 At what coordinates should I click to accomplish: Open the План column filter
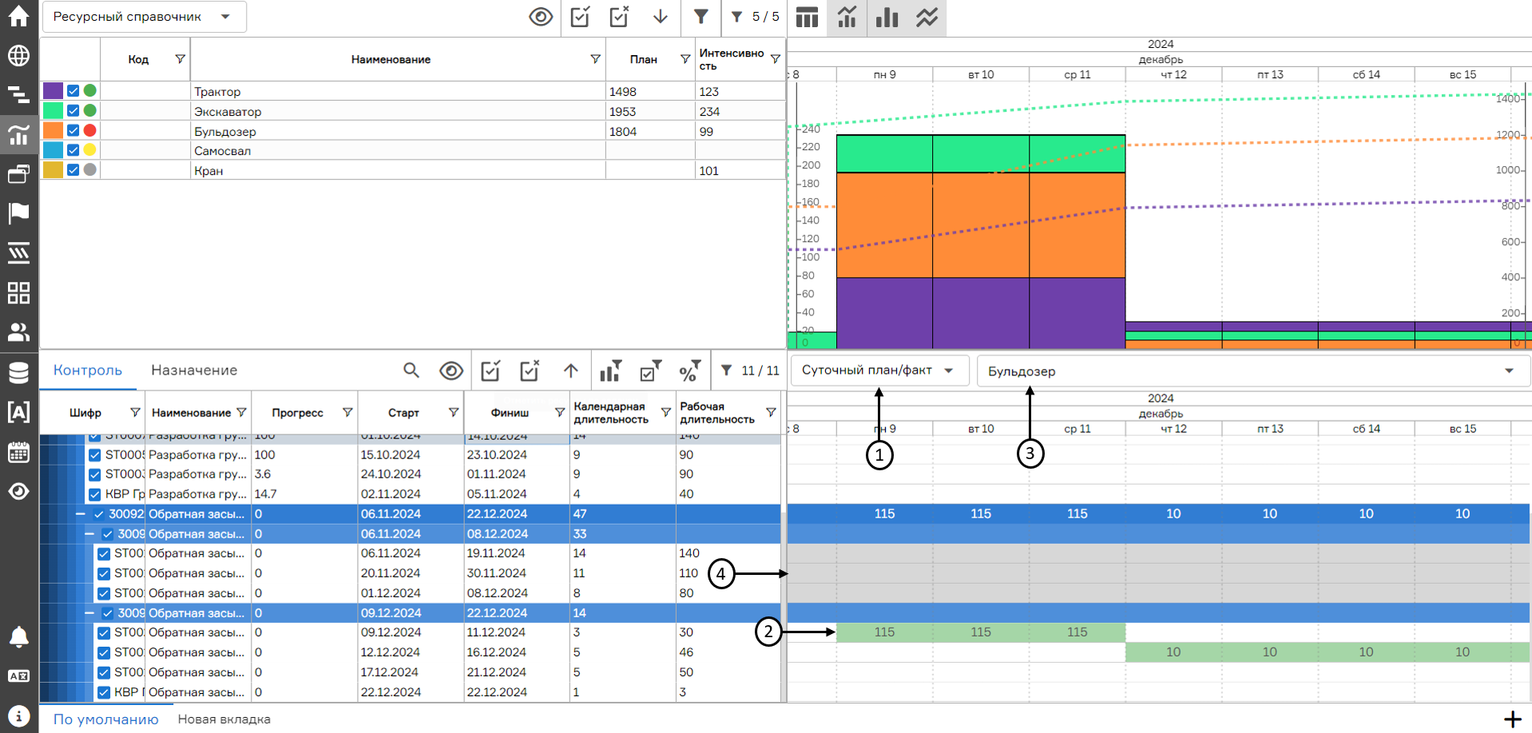(x=685, y=59)
